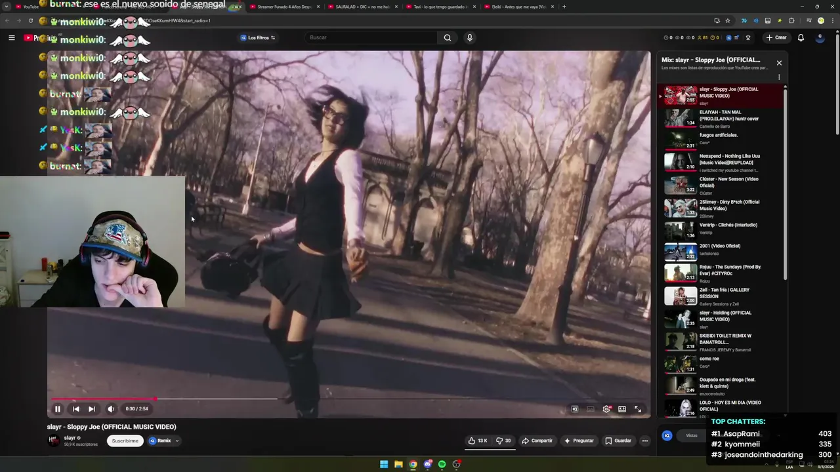Click the search magnifier button
840x472 pixels.
[448, 37]
